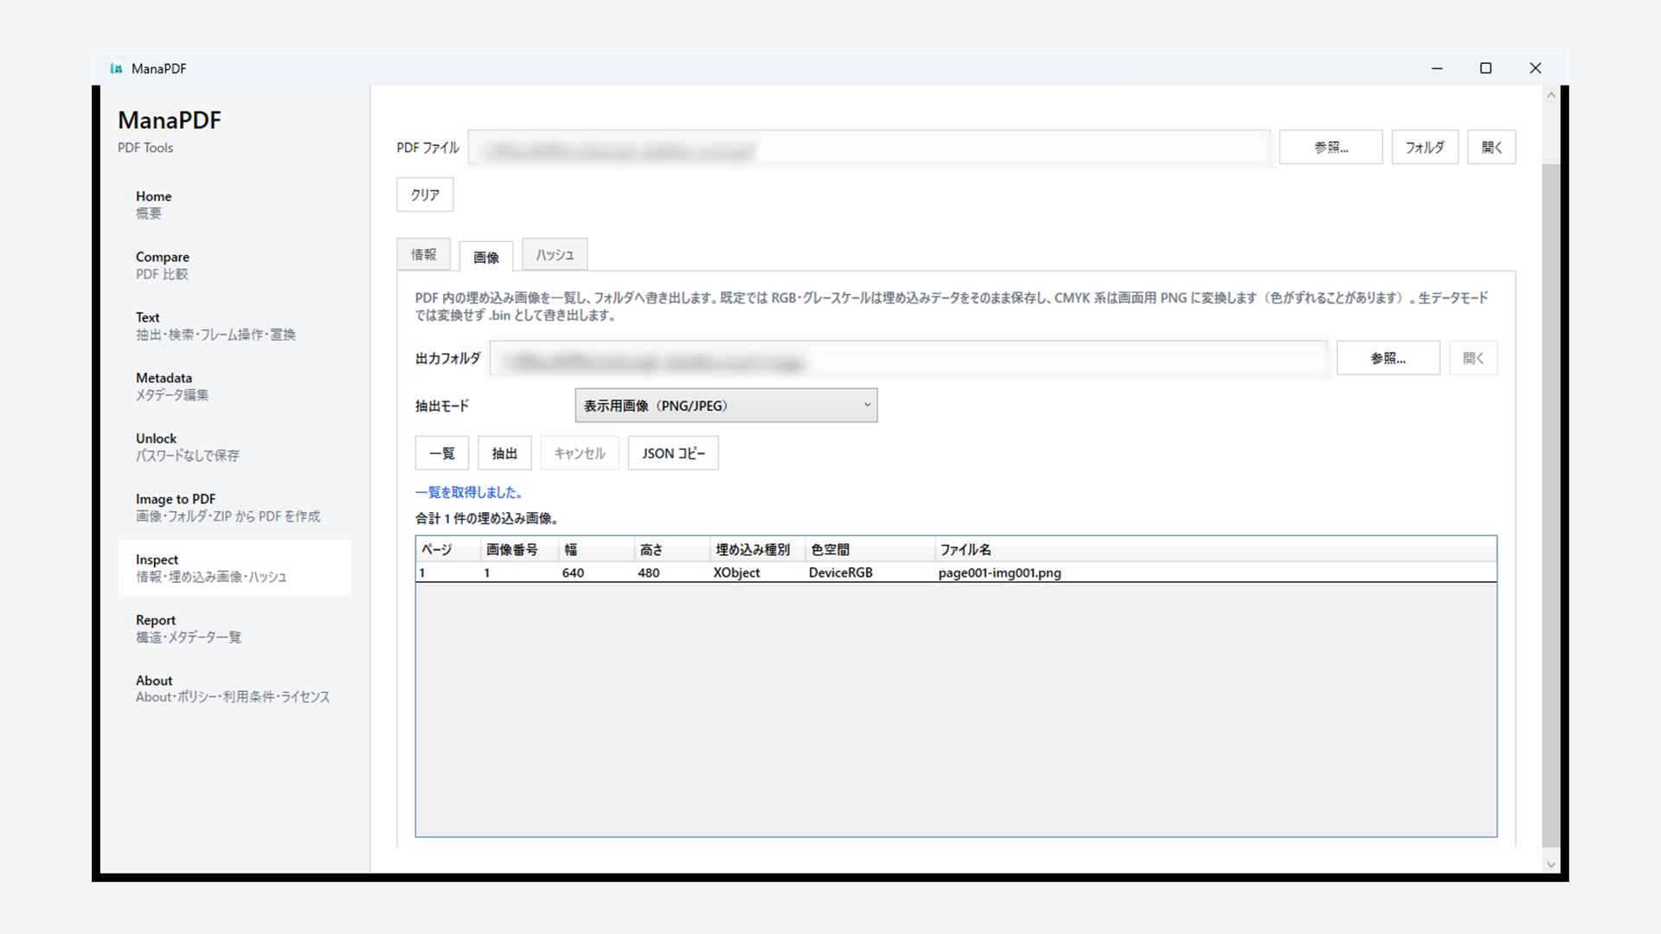Image resolution: width=1661 pixels, height=934 pixels.
Task: Go to the Compare PDF section
Action: (234, 265)
